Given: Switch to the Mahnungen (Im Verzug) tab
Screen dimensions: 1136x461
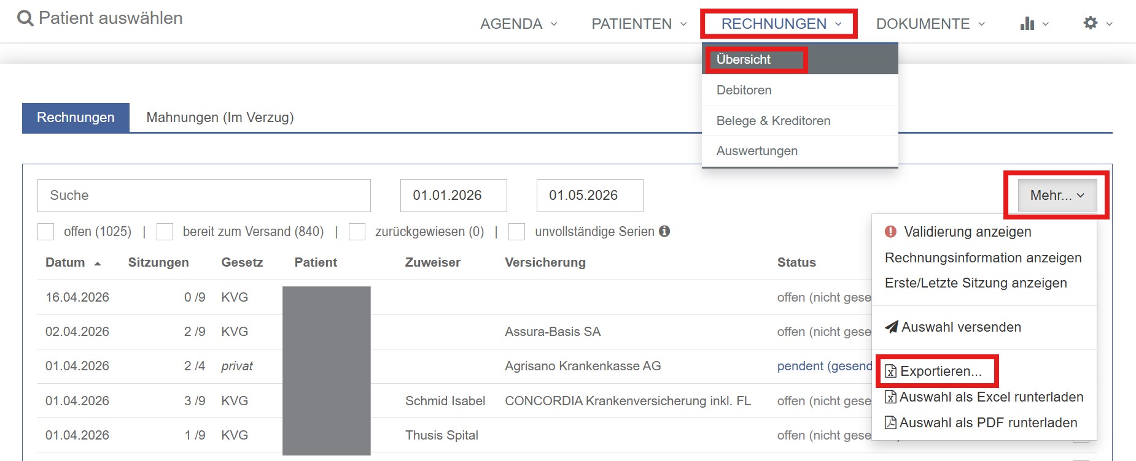Looking at the screenshot, I should pos(220,118).
